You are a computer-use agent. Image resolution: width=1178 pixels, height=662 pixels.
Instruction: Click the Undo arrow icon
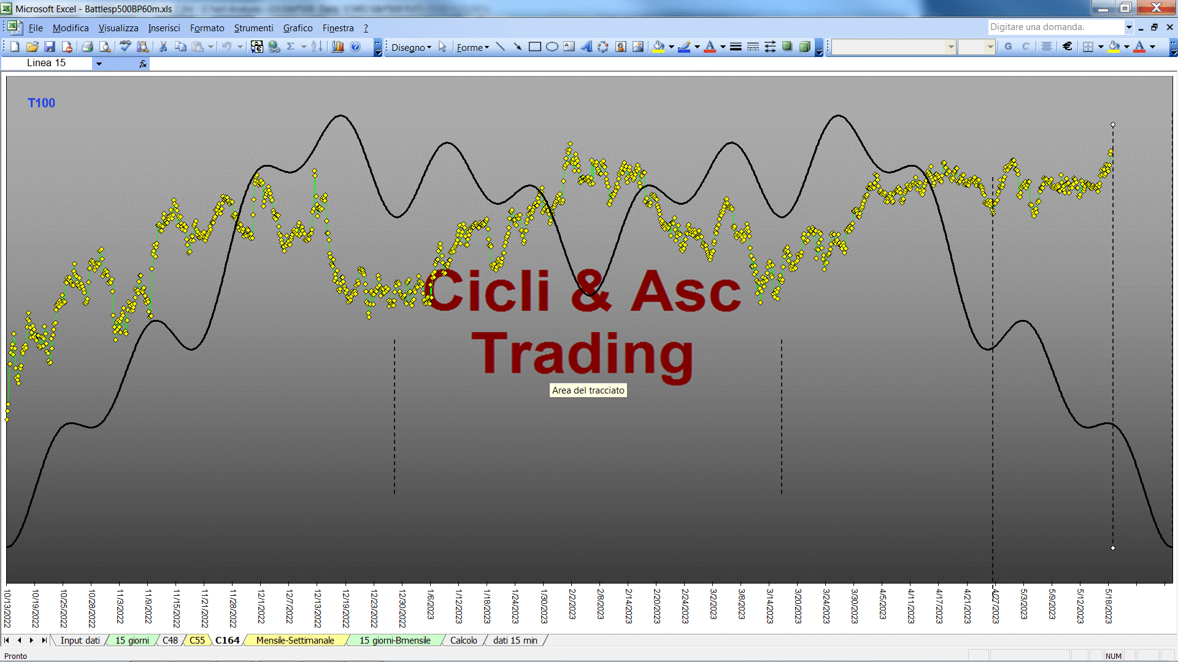[x=226, y=47]
